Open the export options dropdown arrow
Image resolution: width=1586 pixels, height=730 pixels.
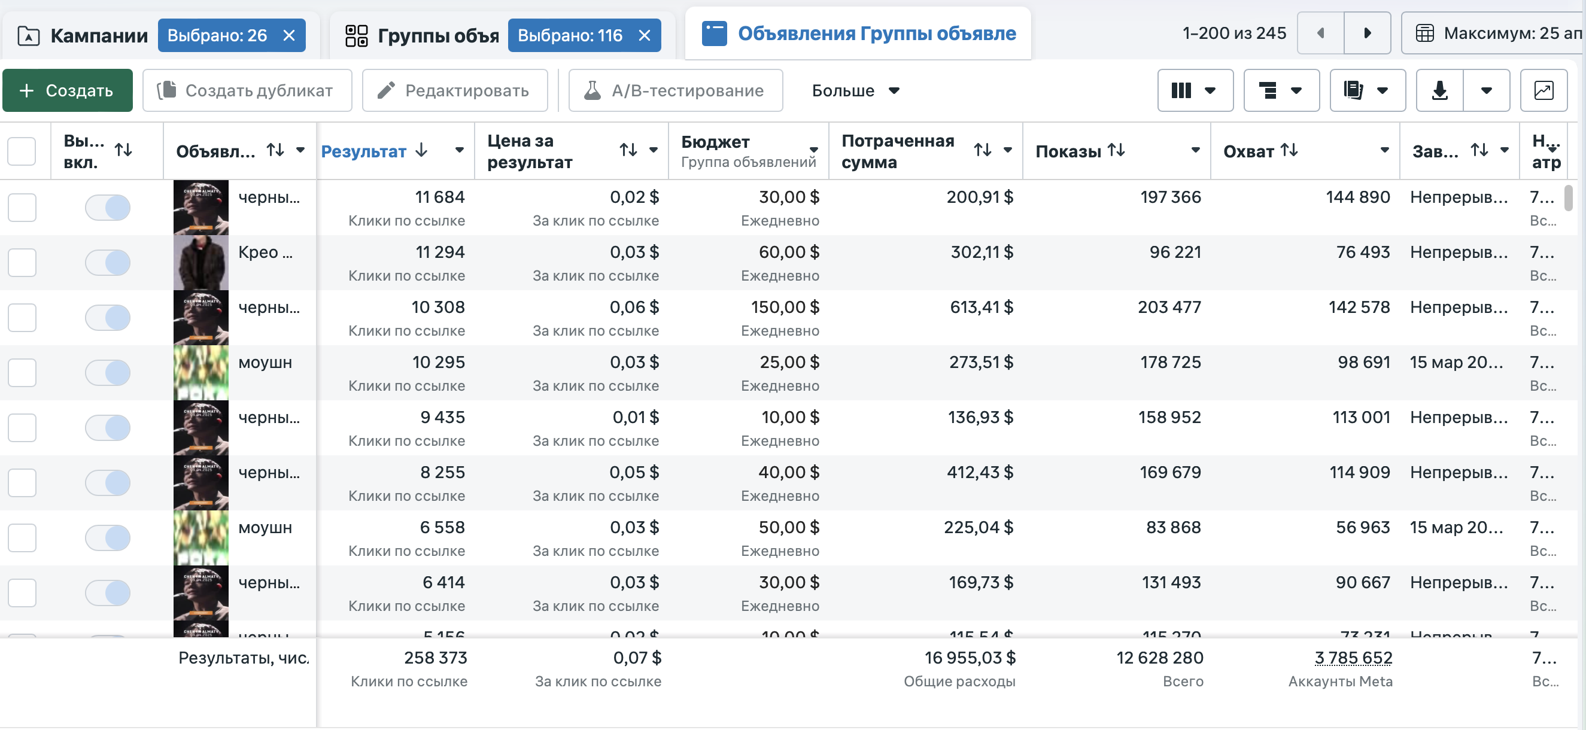tap(1486, 90)
